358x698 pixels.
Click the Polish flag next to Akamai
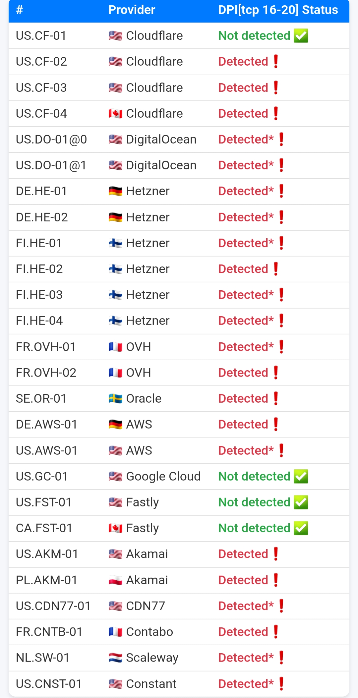[x=115, y=580]
